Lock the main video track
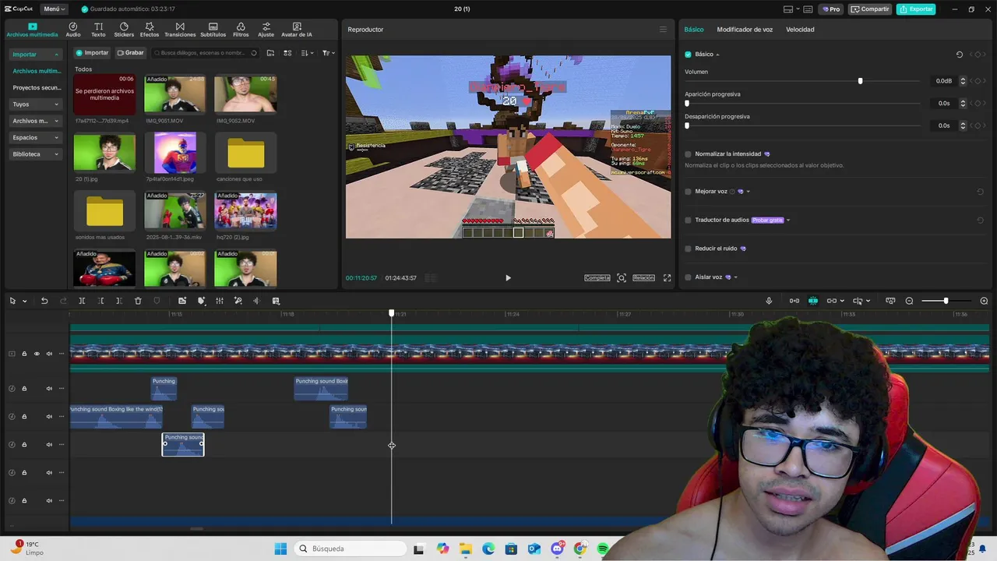This screenshot has width=997, height=561. coord(24,354)
